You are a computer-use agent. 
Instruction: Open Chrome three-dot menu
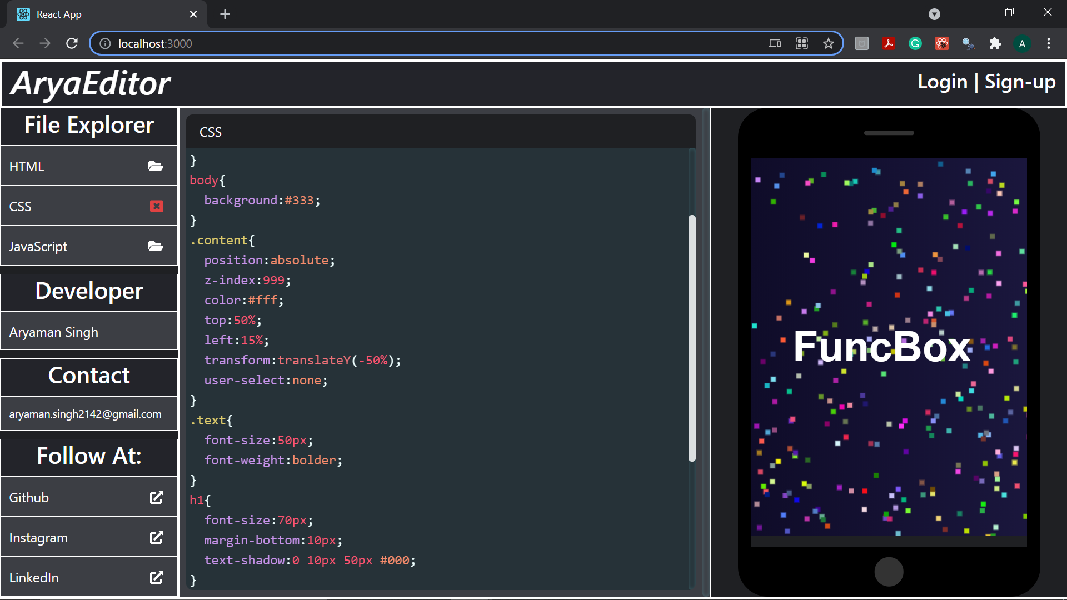[1049, 43]
